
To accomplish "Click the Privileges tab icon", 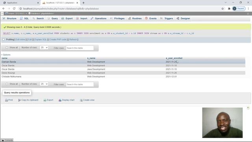I will 111,19.
